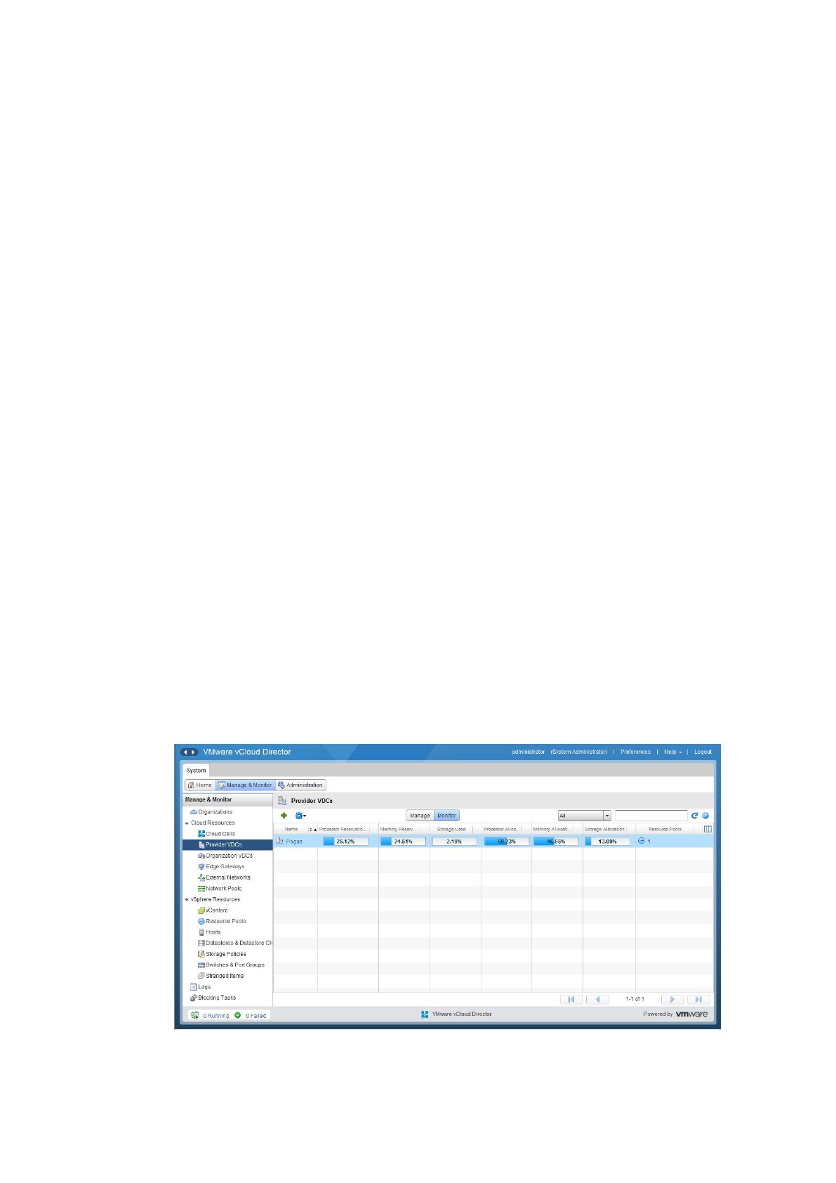
Task: Open the gear actions menu icon
Action: coord(300,816)
